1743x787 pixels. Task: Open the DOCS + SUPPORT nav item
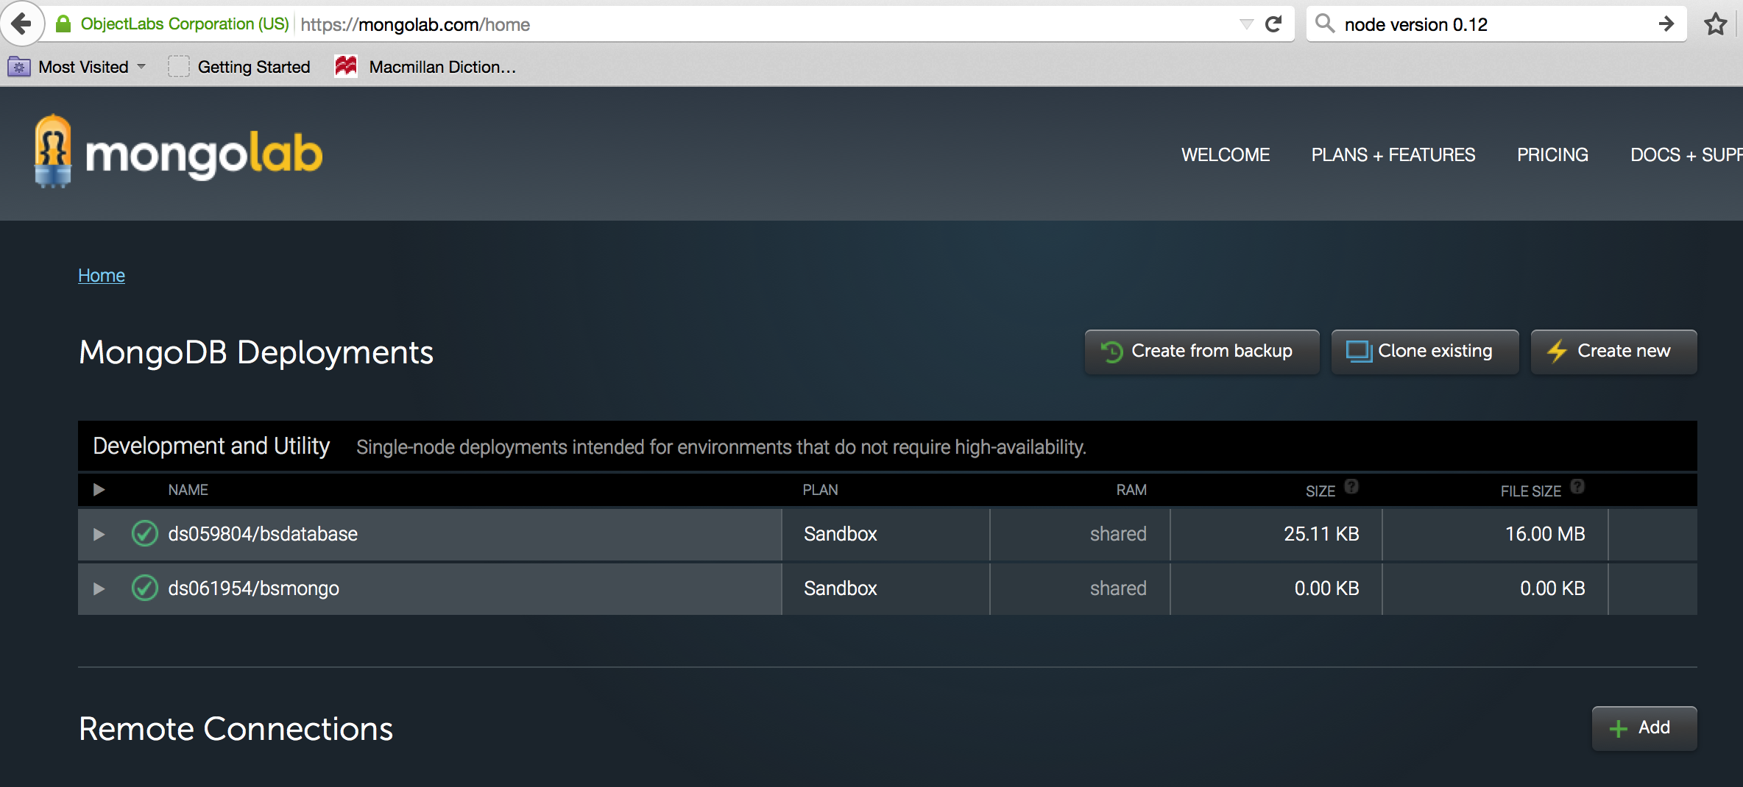pos(1686,155)
